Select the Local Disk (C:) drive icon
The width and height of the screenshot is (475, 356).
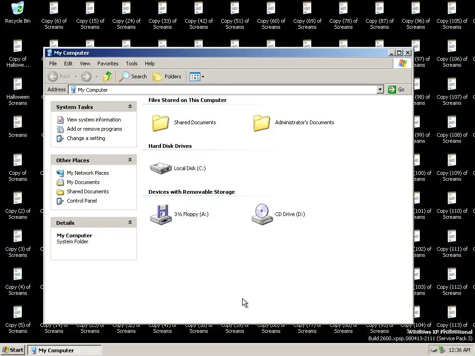click(x=161, y=168)
